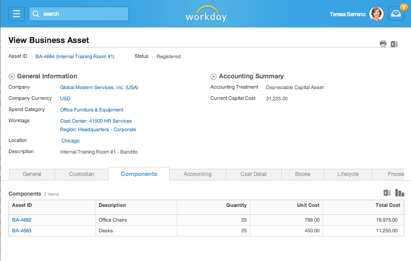Switch to the Custodian tab
This screenshot has width=411, height=261.
click(81, 174)
